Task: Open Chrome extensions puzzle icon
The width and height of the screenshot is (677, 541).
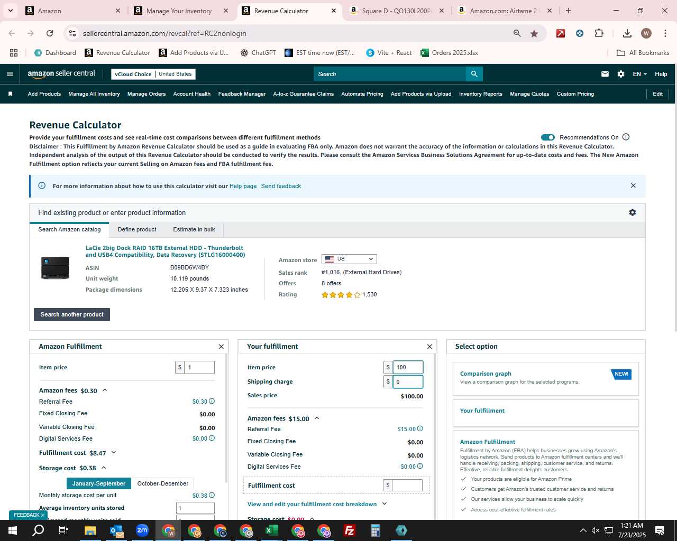Action: [x=599, y=33]
